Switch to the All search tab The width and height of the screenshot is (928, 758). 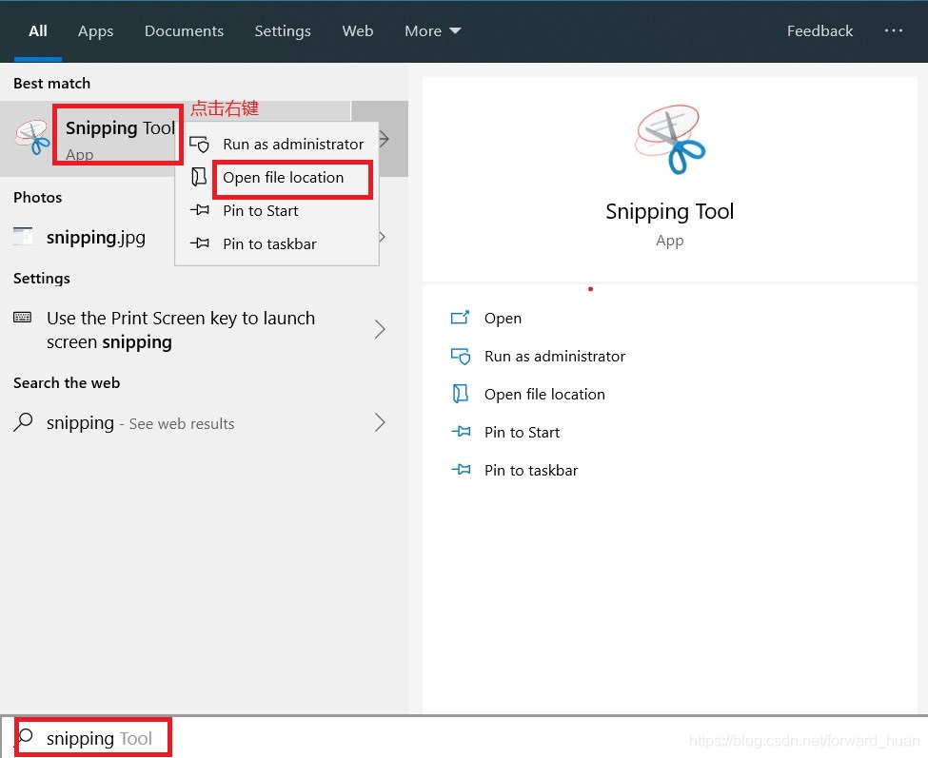(x=38, y=30)
